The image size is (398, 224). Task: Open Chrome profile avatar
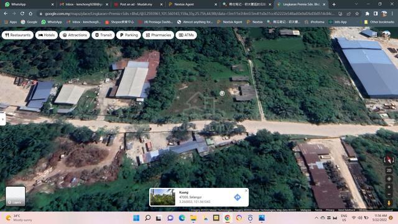pos(384,14)
